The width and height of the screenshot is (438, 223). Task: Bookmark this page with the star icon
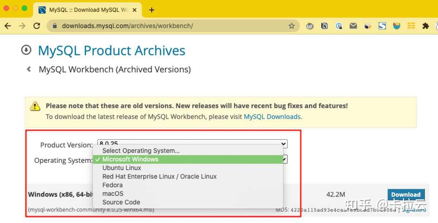[x=292, y=26]
